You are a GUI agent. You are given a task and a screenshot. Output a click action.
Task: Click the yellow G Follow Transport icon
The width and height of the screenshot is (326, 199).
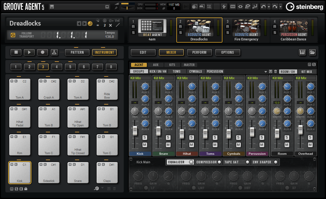pos(13,35)
